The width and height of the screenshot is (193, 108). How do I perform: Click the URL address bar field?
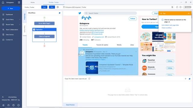[117, 7]
